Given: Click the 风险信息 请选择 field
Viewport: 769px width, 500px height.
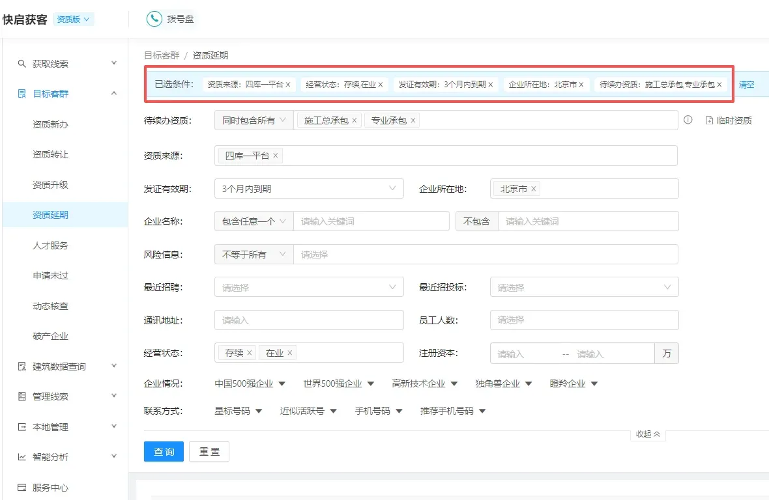Looking at the screenshot, I should tap(486, 254).
